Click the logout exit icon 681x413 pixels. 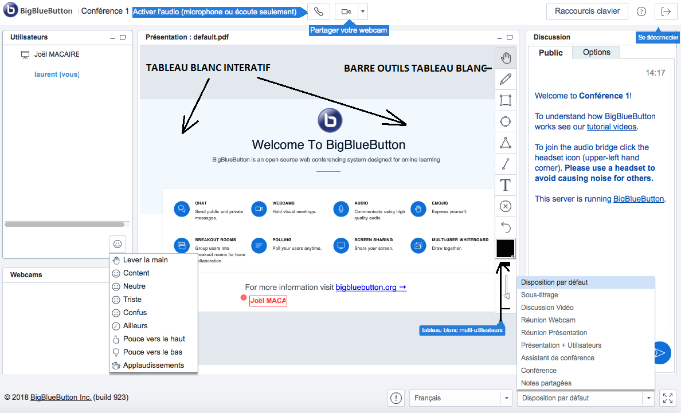[x=666, y=11]
